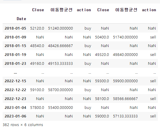Image resolution: width=160 pixels, height=129 pixels.
Task: Select row label 2022-12-22
Action: pos(15,90)
